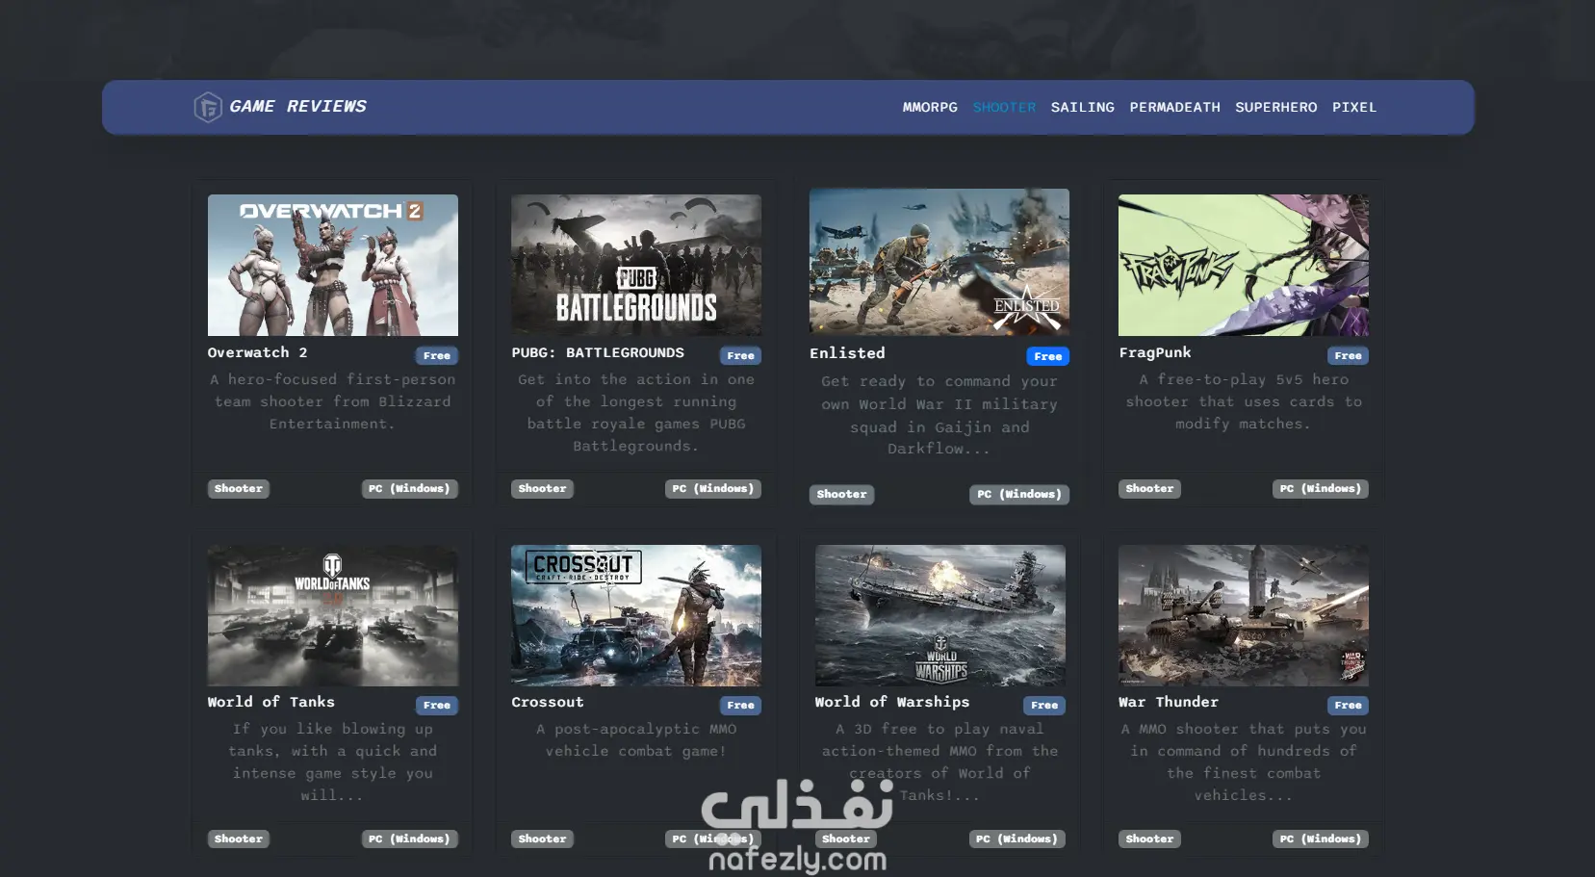This screenshot has width=1595, height=877.
Task: Click the Shooter tag on FragPunk card
Action: click(1150, 488)
